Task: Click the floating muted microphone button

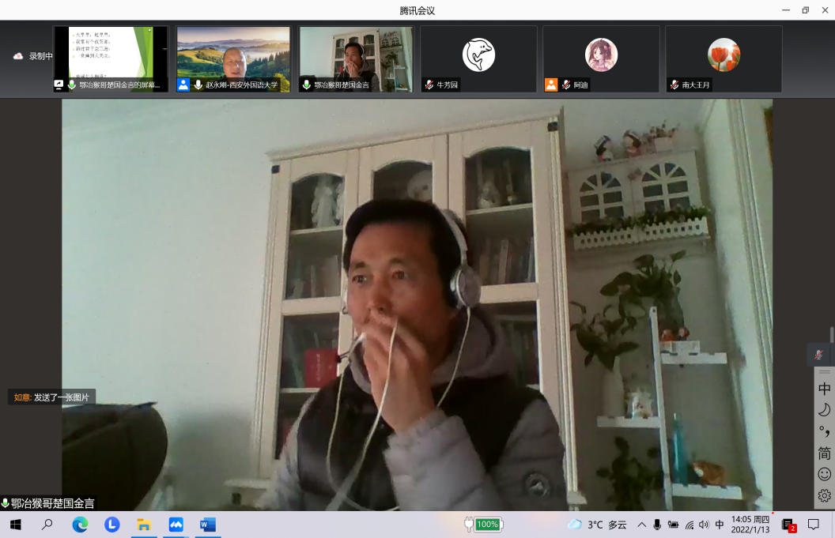Action: click(x=819, y=355)
